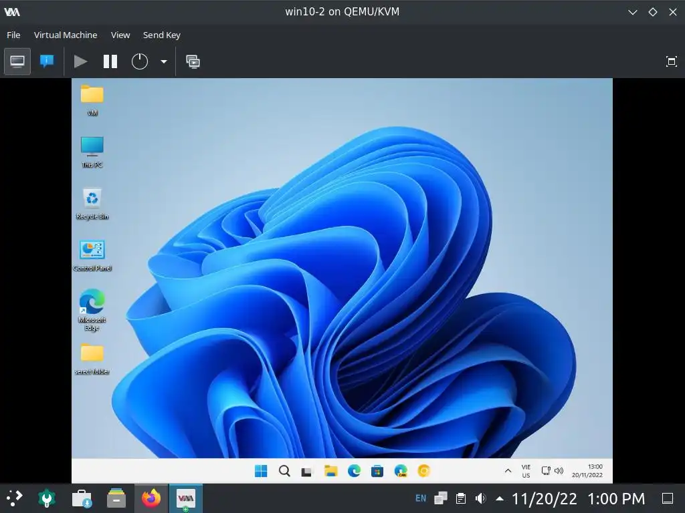The height and width of the screenshot is (513, 685).
Task: Open host clipboard tray icon
Action: click(460, 498)
